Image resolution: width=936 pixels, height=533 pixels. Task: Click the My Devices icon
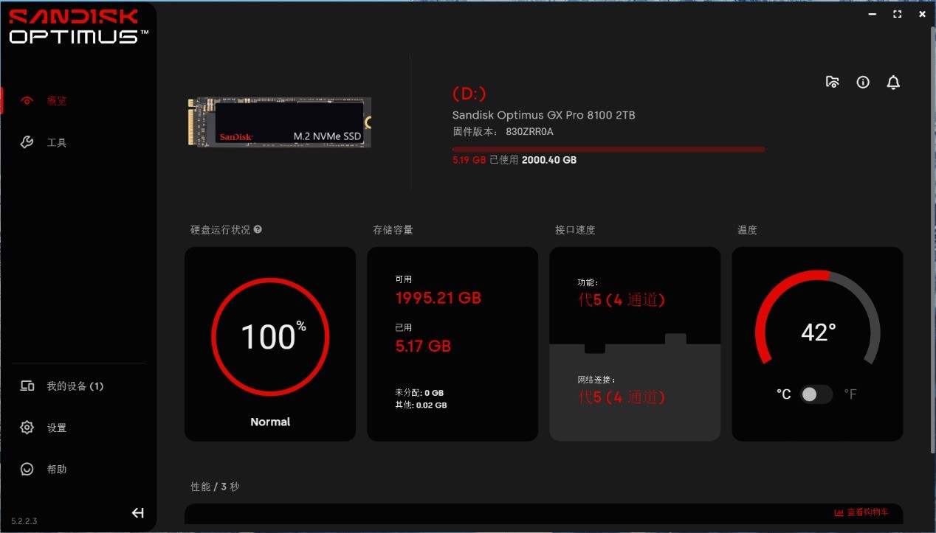(27, 386)
